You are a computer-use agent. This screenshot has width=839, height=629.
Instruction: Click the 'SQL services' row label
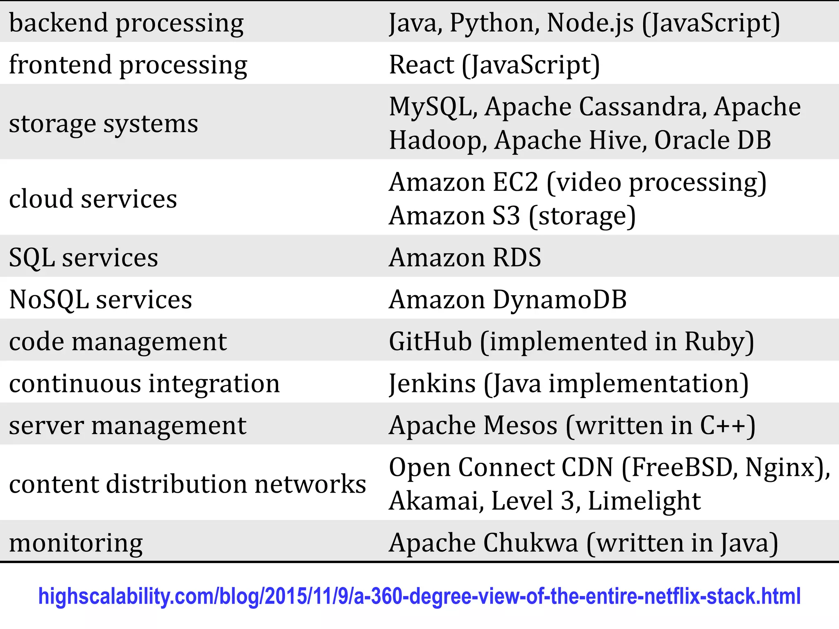tap(84, 258)
